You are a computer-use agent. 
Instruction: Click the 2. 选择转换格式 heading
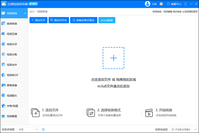pos(109,110)
